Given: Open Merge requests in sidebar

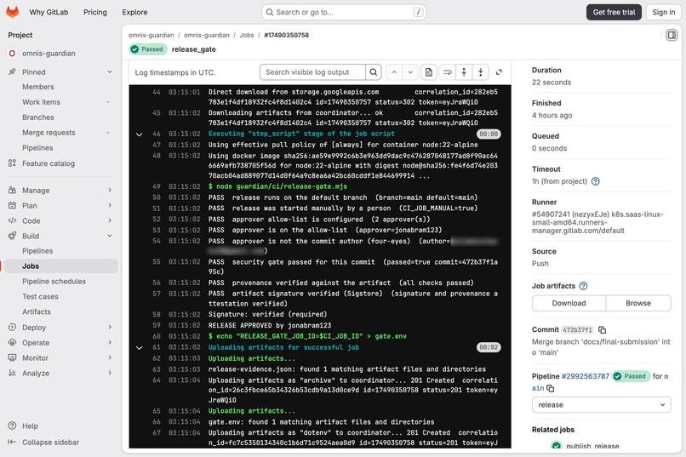Looking at the screenshot, I should pos(49,133).
